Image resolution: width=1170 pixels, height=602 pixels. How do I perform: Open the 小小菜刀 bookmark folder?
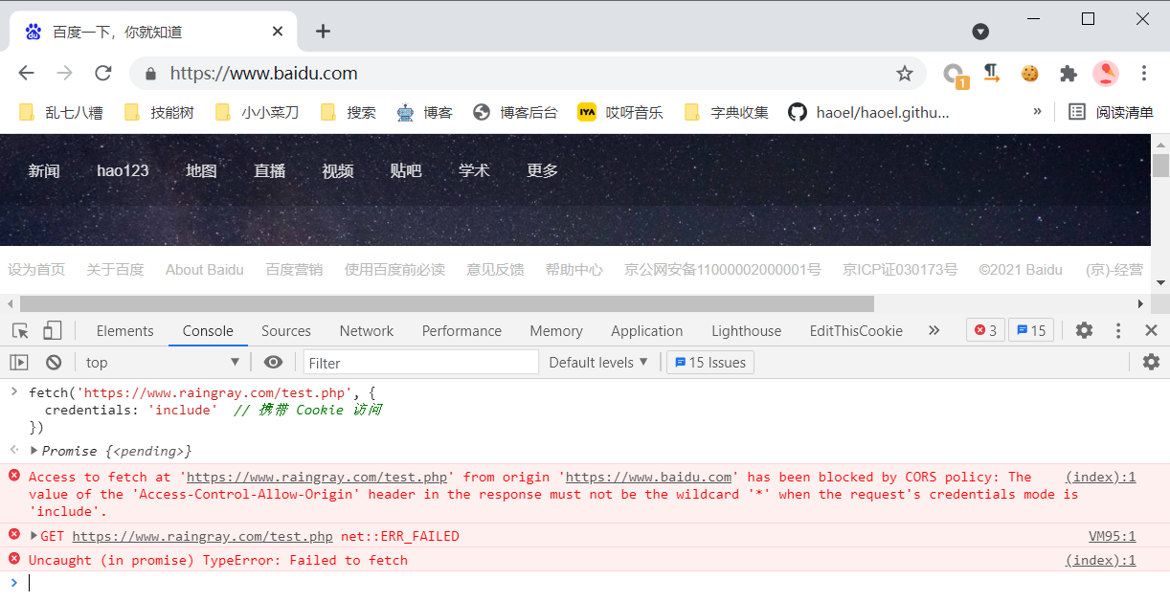click(x=258, y=112)
